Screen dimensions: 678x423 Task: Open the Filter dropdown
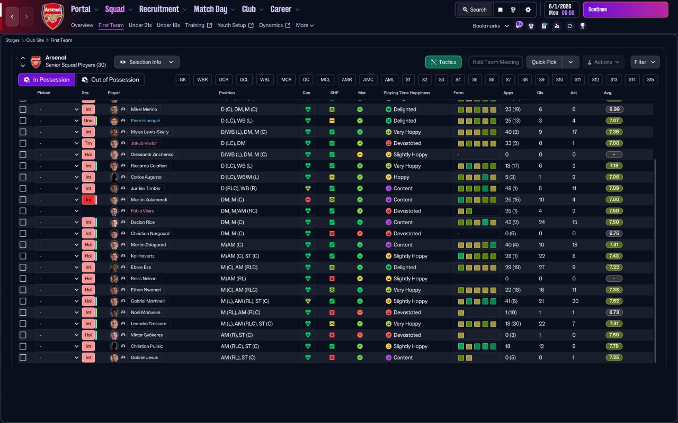645,62
